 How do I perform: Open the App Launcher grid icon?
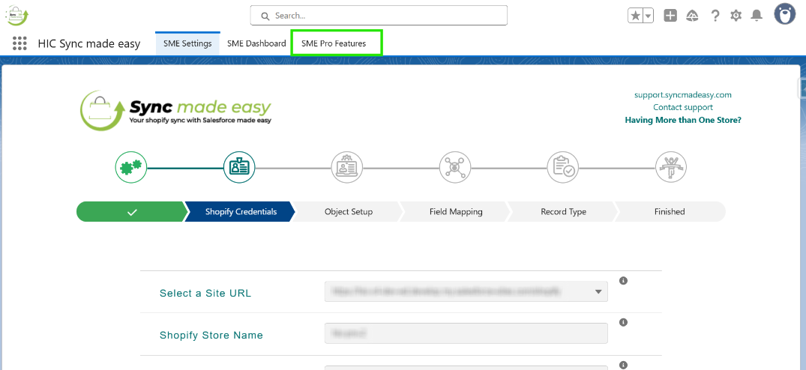point(19,43)
